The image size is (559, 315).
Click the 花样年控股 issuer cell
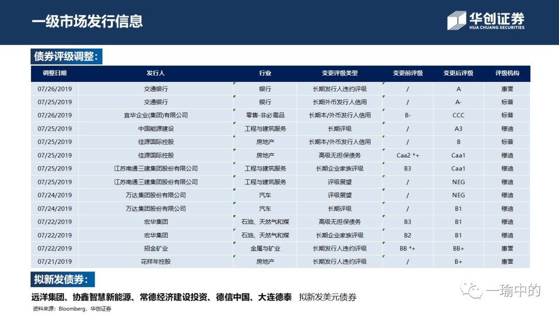click(156, 262)
